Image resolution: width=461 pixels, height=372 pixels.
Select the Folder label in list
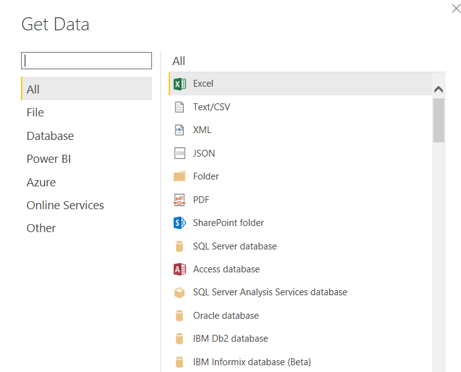coord(206,176)
